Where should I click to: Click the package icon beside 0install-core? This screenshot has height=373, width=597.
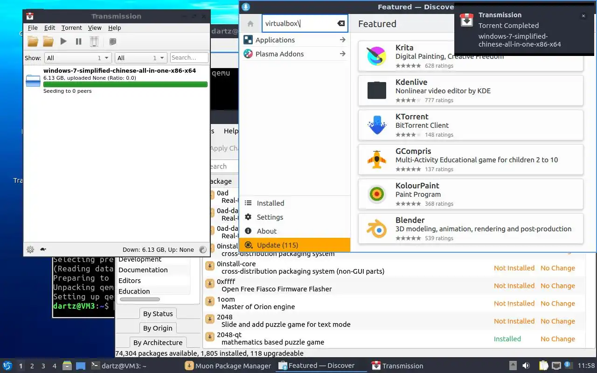tap(210, 266)
